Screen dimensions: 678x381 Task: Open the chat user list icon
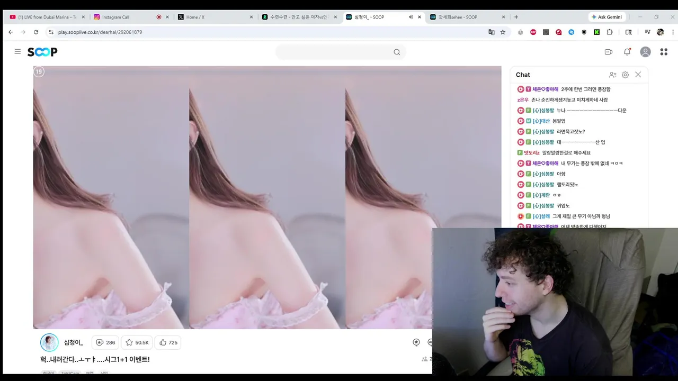pos(613,75)
